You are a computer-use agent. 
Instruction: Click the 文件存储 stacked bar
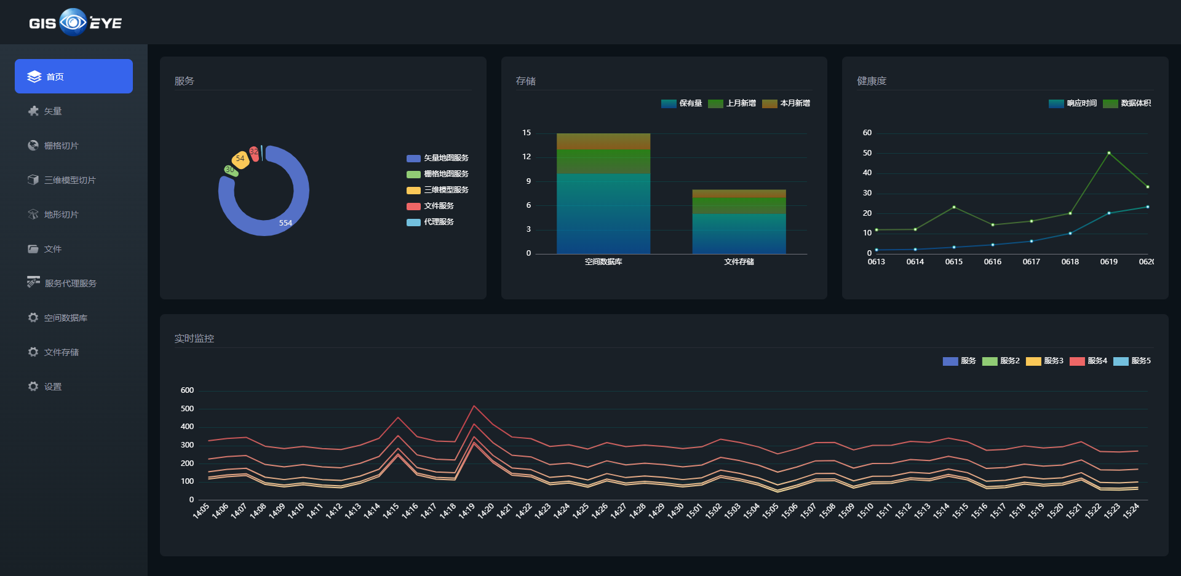[x=739, y=221]
